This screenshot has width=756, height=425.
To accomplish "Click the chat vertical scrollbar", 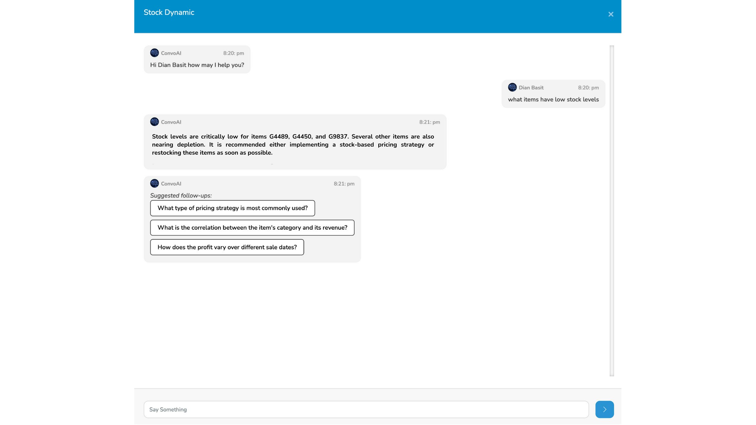I will (x=611, y=210).
